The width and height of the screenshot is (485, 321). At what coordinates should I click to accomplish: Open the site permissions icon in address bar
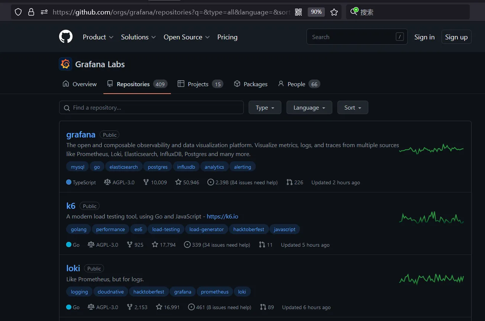pos(44,12)
